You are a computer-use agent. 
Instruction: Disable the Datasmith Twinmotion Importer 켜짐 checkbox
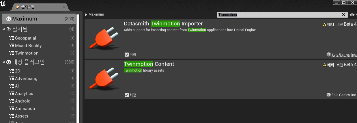pos(126,55)
